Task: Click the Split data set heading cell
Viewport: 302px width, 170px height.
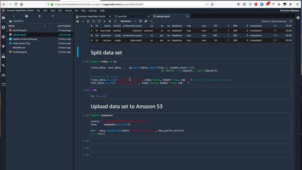Action: (106, 52)
